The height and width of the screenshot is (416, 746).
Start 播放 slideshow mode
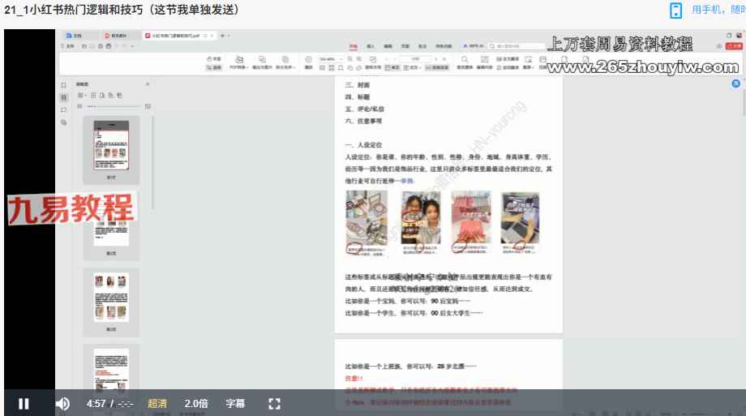(308, 62)
